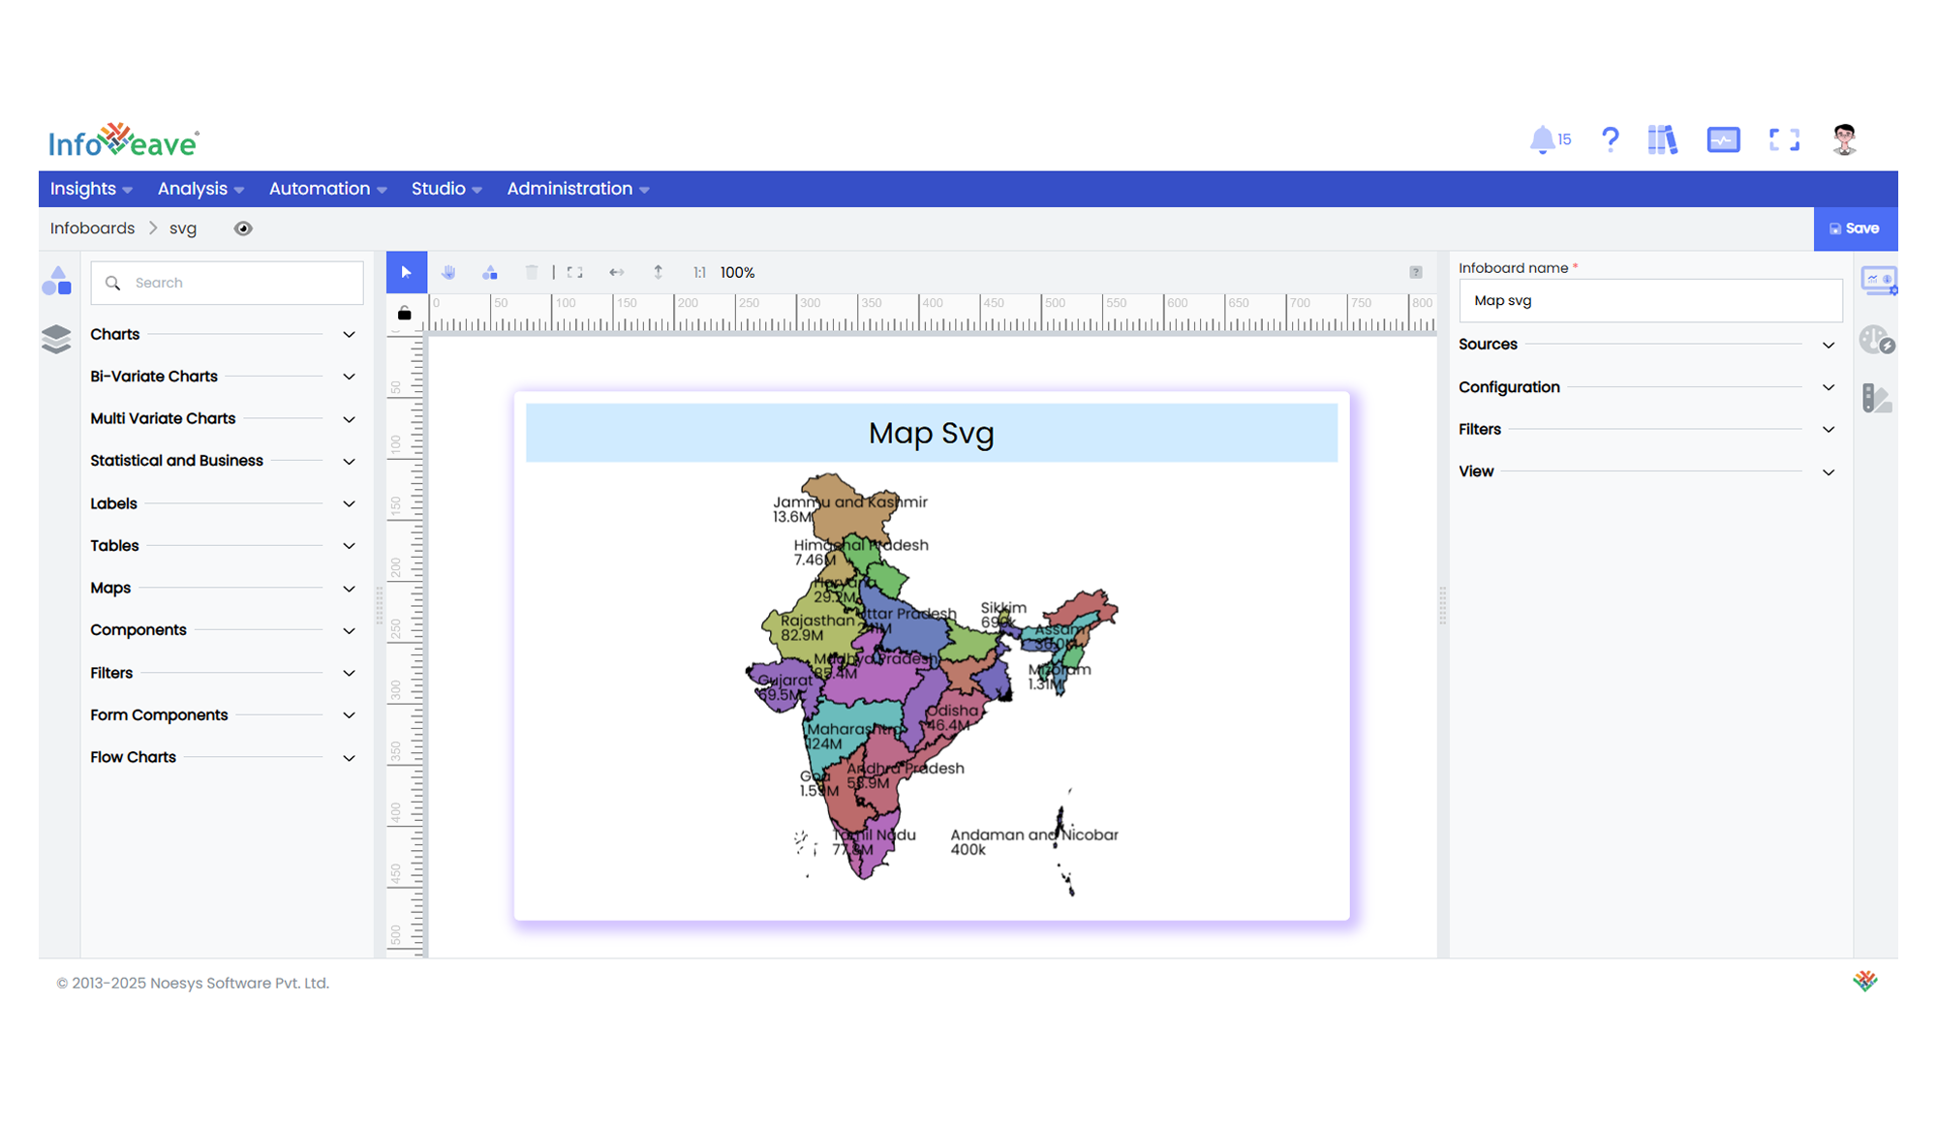The width and height of the screenshot is (1937, 1123).
Task: Fit canvas to height arrow icon
Action: tap(659, 273)
